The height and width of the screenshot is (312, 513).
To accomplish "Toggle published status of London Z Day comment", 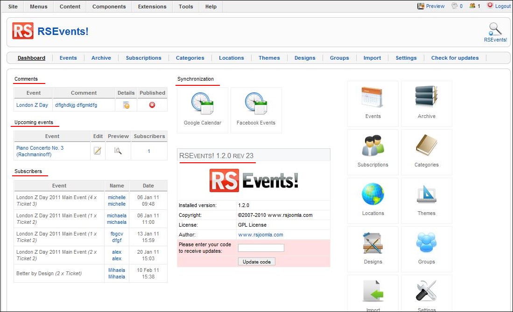I will click(x=152, y=105).
